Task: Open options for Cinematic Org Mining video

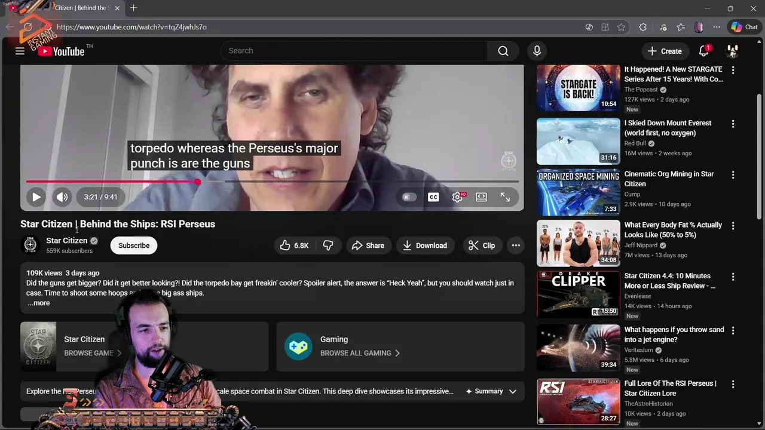Action: (733, 175)
